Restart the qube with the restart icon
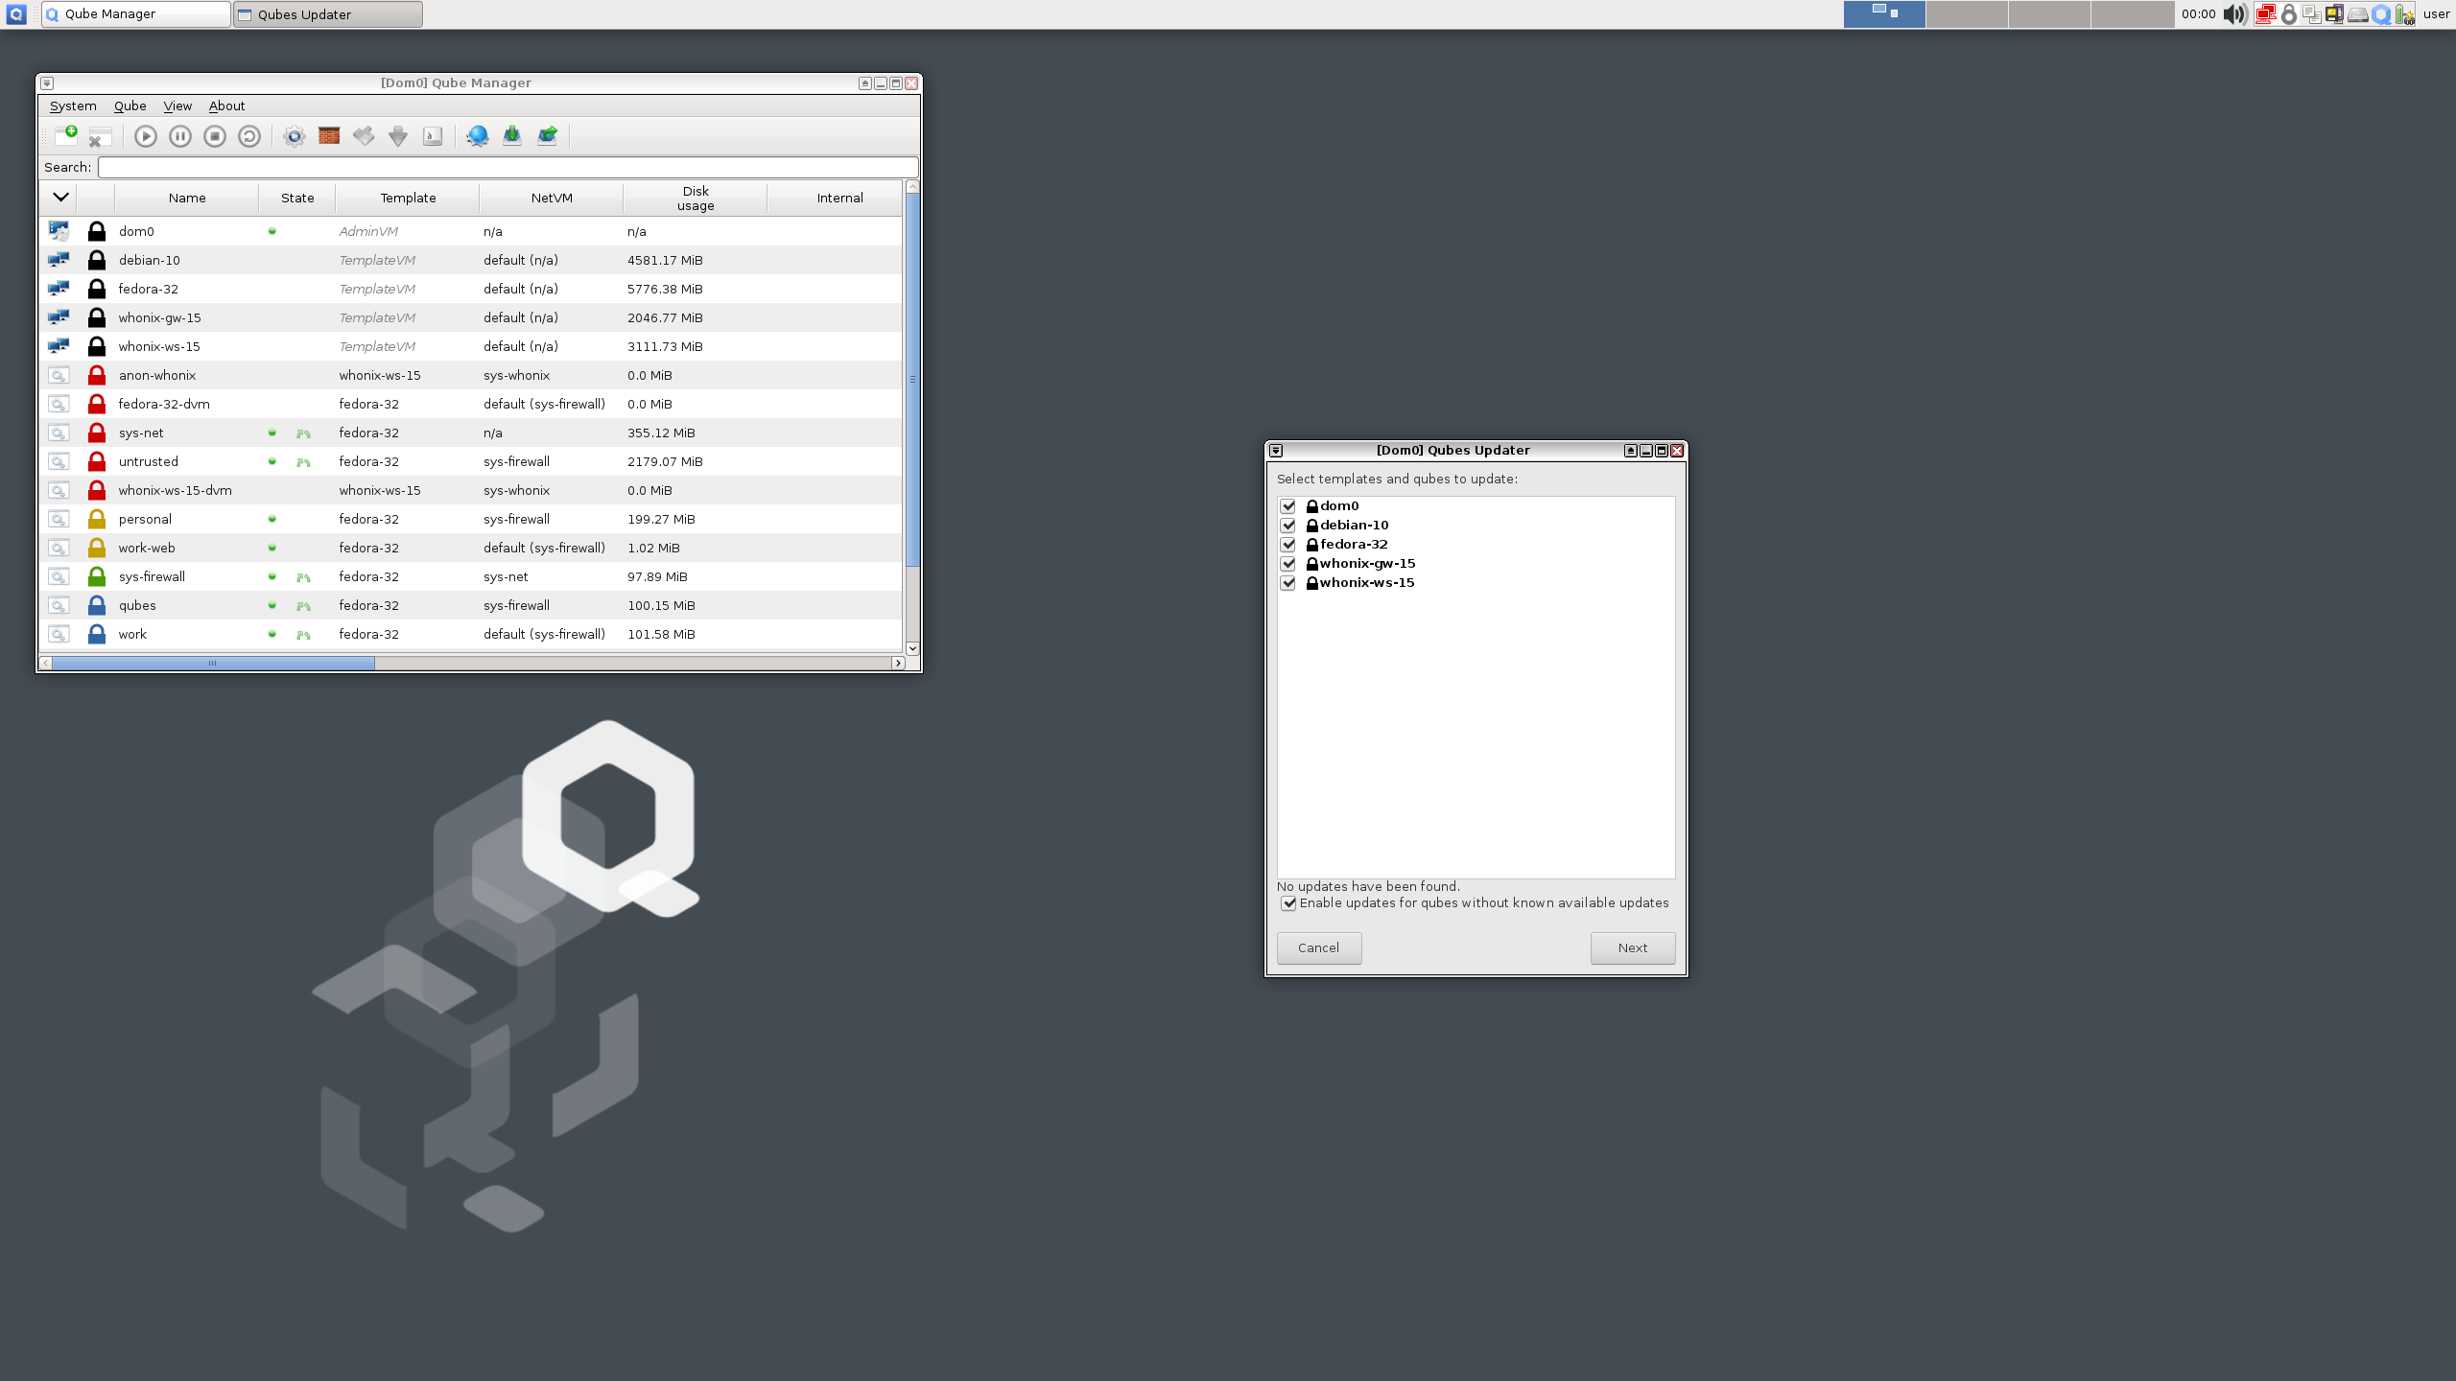Viewport: 2456px width, 1381px height. (248, 136)
